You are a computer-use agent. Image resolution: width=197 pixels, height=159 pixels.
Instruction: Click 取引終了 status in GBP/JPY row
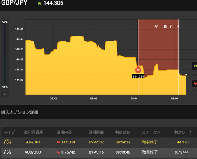pos(150,142)
